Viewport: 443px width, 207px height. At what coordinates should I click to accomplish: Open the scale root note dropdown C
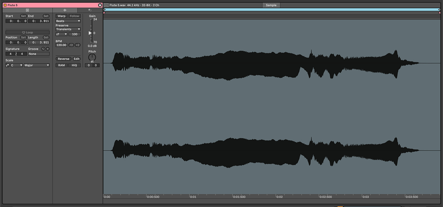pos(17,65)
